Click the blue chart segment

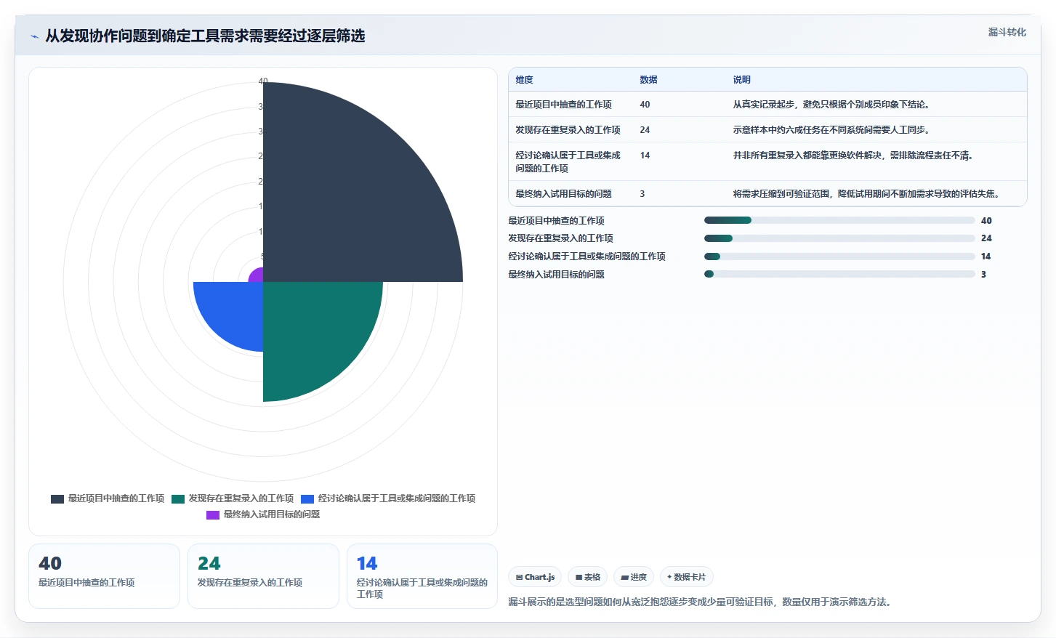(233, 311)
